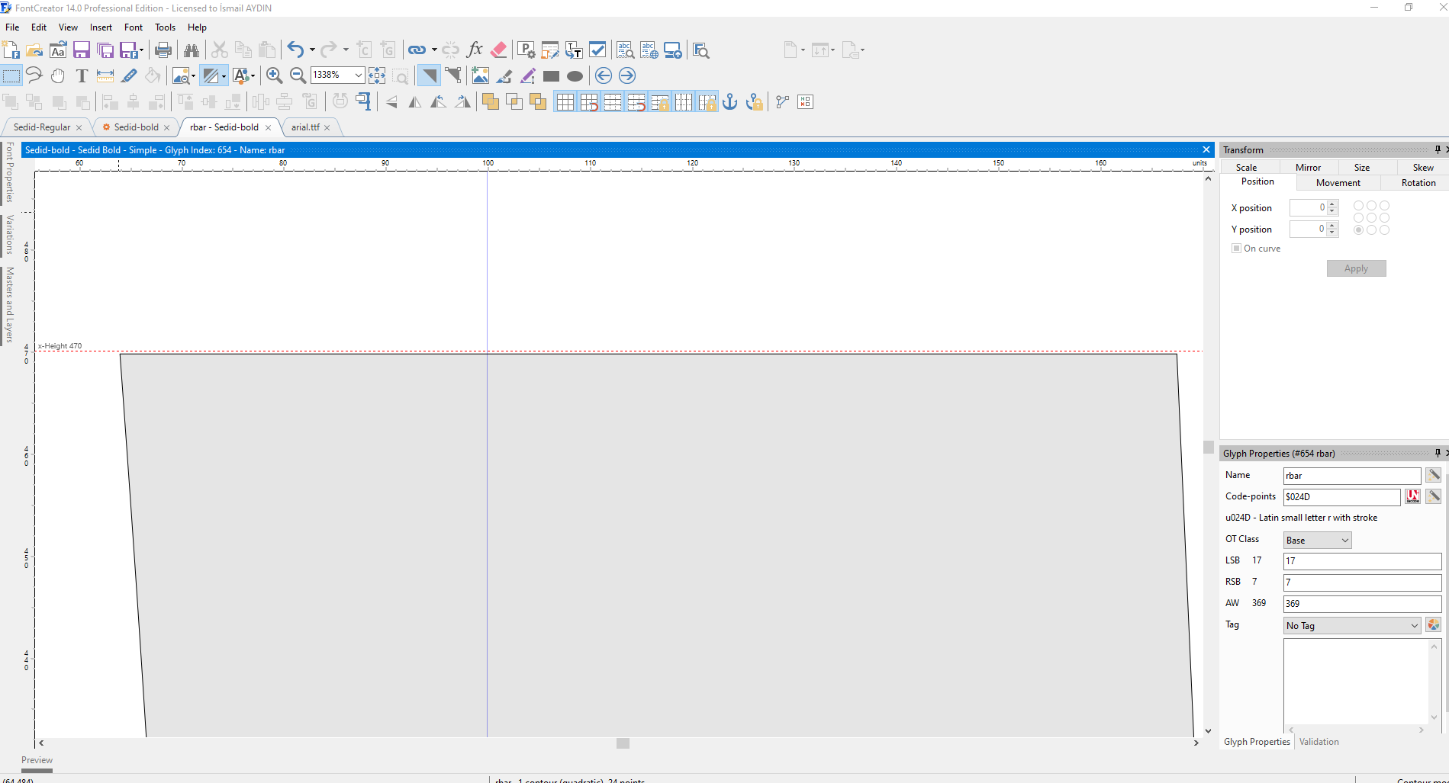Select the bottom-left anchor radio button
1449x783 pixels.
(x=1358, y=230)
